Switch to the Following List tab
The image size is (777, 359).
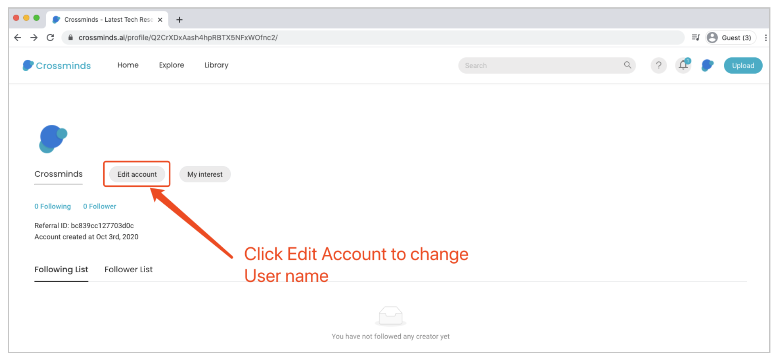point(61,270)
